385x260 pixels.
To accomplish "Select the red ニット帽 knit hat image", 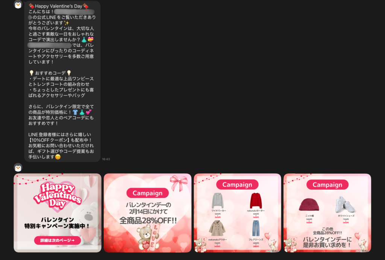I will coord(308,205).
